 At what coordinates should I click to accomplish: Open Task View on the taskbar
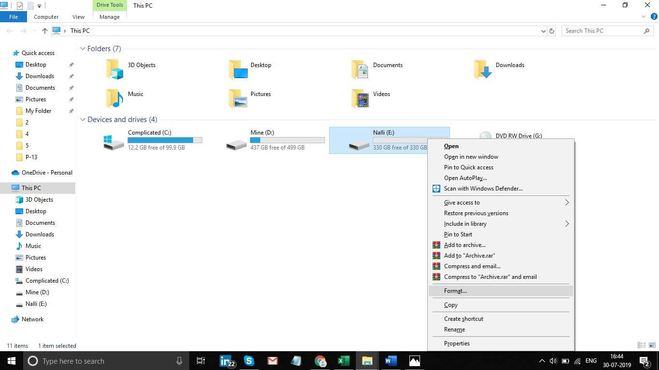(x=201, y=361)
